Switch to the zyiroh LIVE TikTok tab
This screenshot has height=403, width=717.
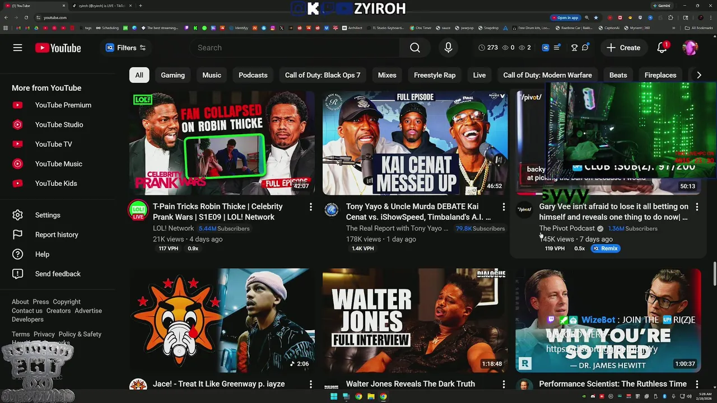(x=101, y=6)
